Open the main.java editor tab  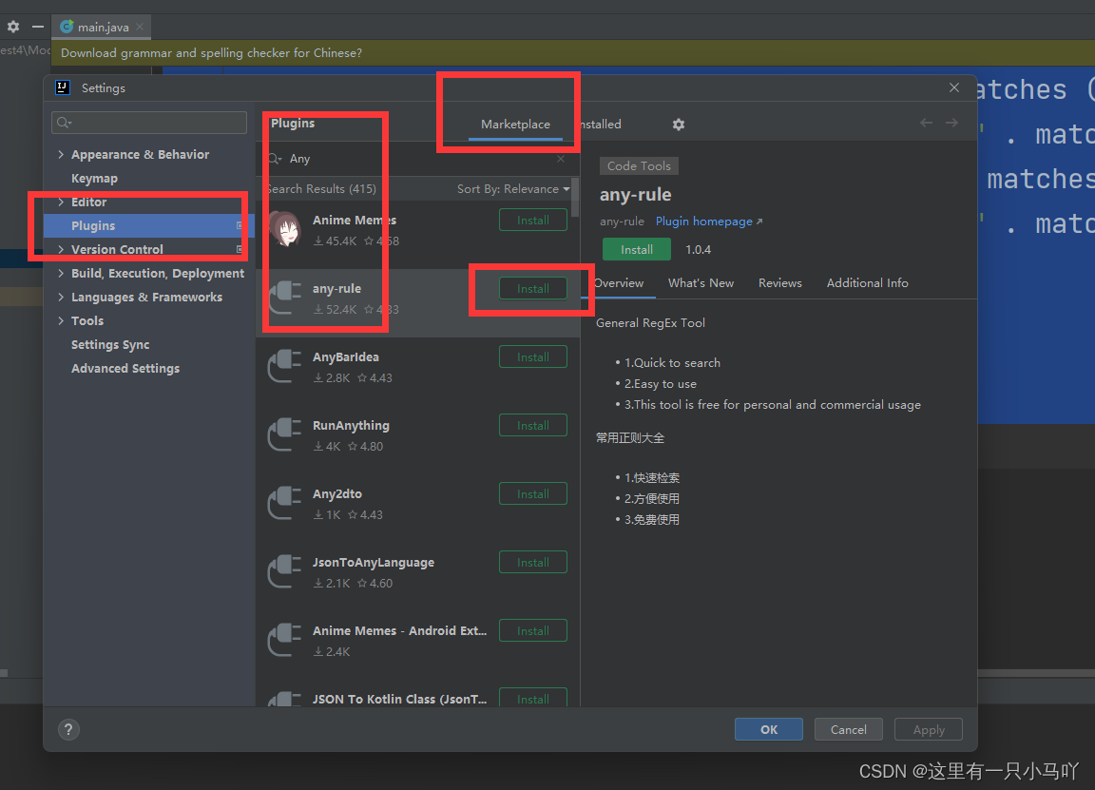click(x=103, y=27)
